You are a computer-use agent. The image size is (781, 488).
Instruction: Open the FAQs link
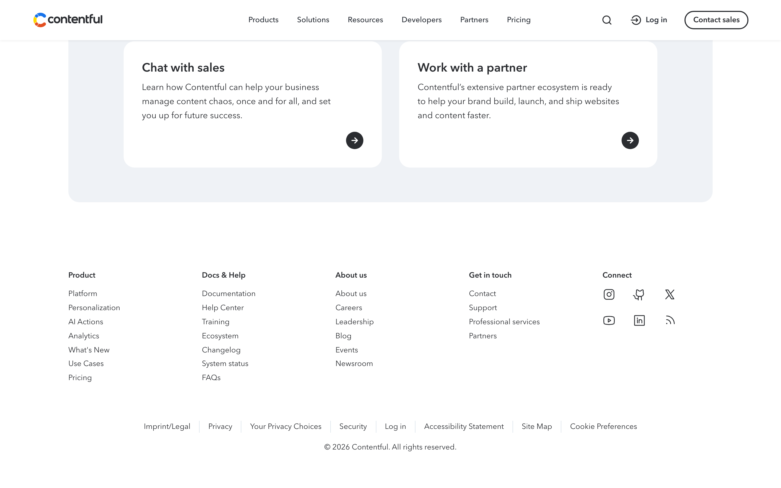pyautogui.click(x=211, y=378)
